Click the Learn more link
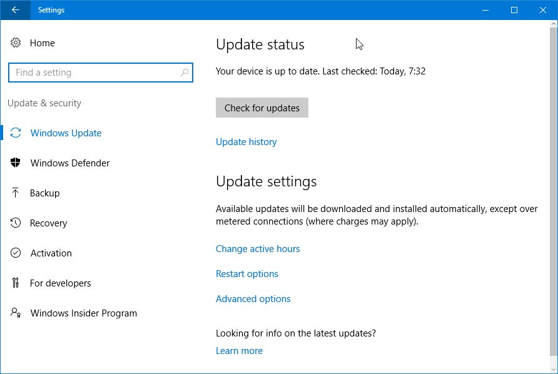 (239, 350)
